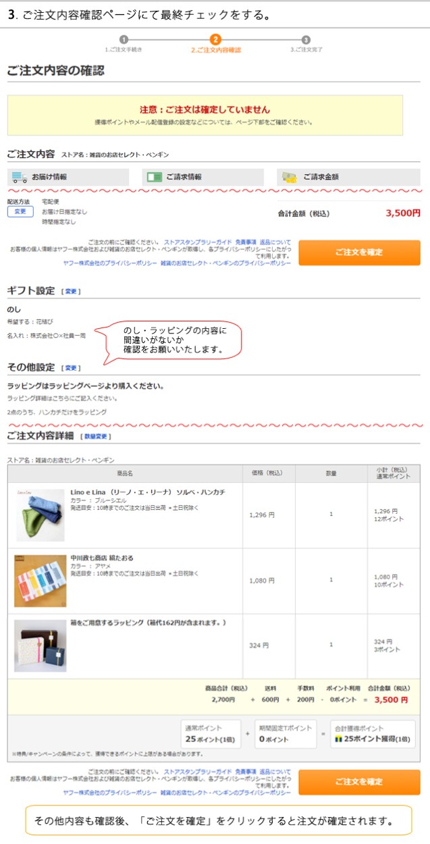The image size is (430, 844).
Task: Click 変更 link next to その他設定
Action: (x=71, y=368)
